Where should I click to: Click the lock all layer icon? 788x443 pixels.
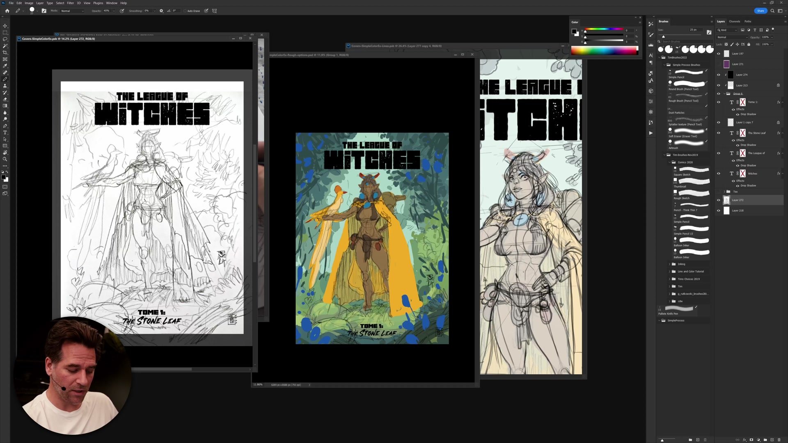coord(749,44)
